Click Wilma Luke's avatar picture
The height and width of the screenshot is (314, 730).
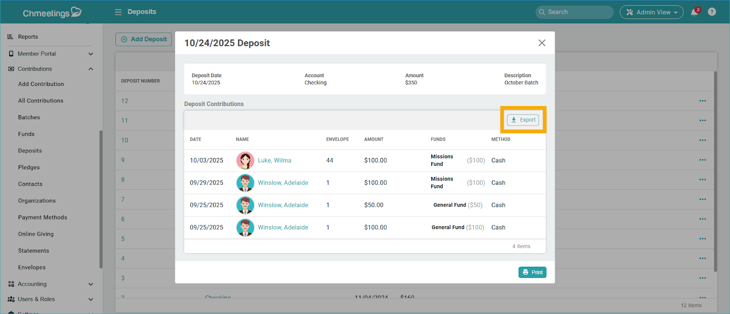[245, 161]
